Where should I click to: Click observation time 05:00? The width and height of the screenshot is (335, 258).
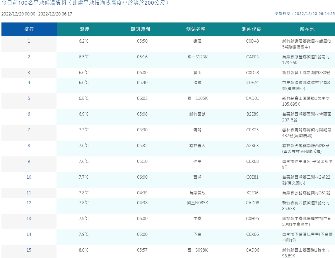pos(142,234)
